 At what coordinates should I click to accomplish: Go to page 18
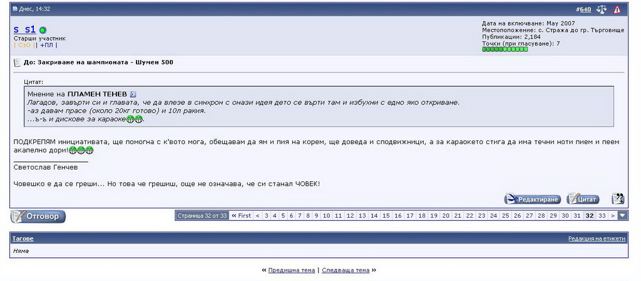click(422, 216)
